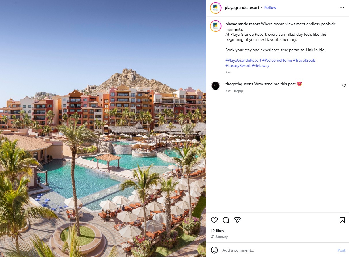
Task: Open thegothqueens profile avatar
Action: (215, 86)
